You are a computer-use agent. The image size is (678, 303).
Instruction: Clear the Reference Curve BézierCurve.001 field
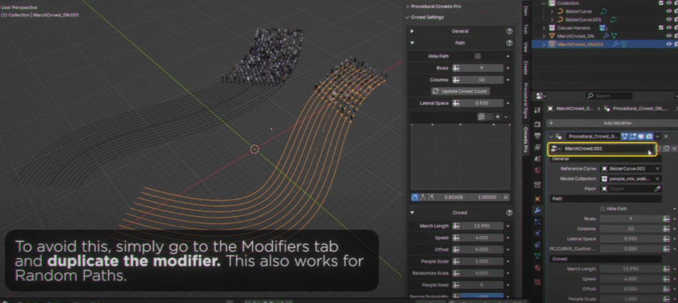point(657,169)
